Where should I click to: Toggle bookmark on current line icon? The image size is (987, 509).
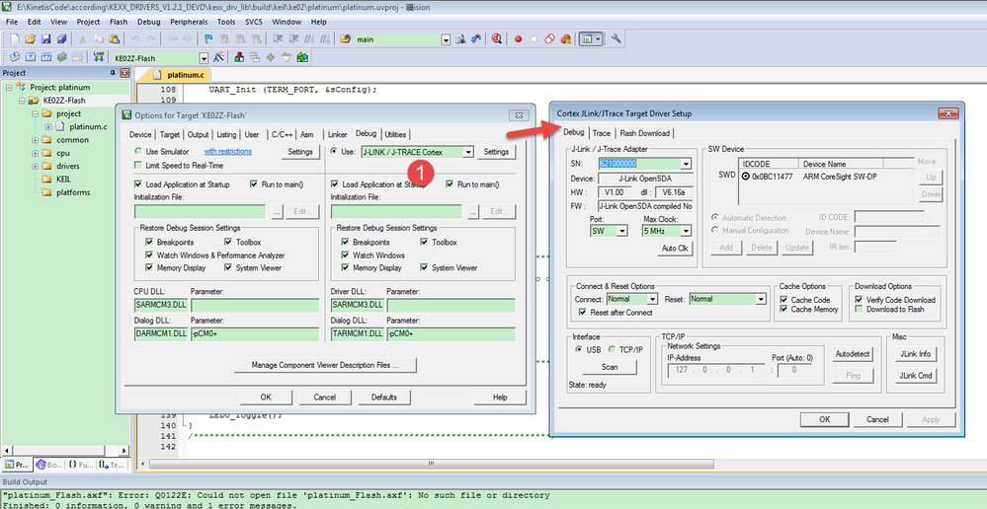(208, 38)
